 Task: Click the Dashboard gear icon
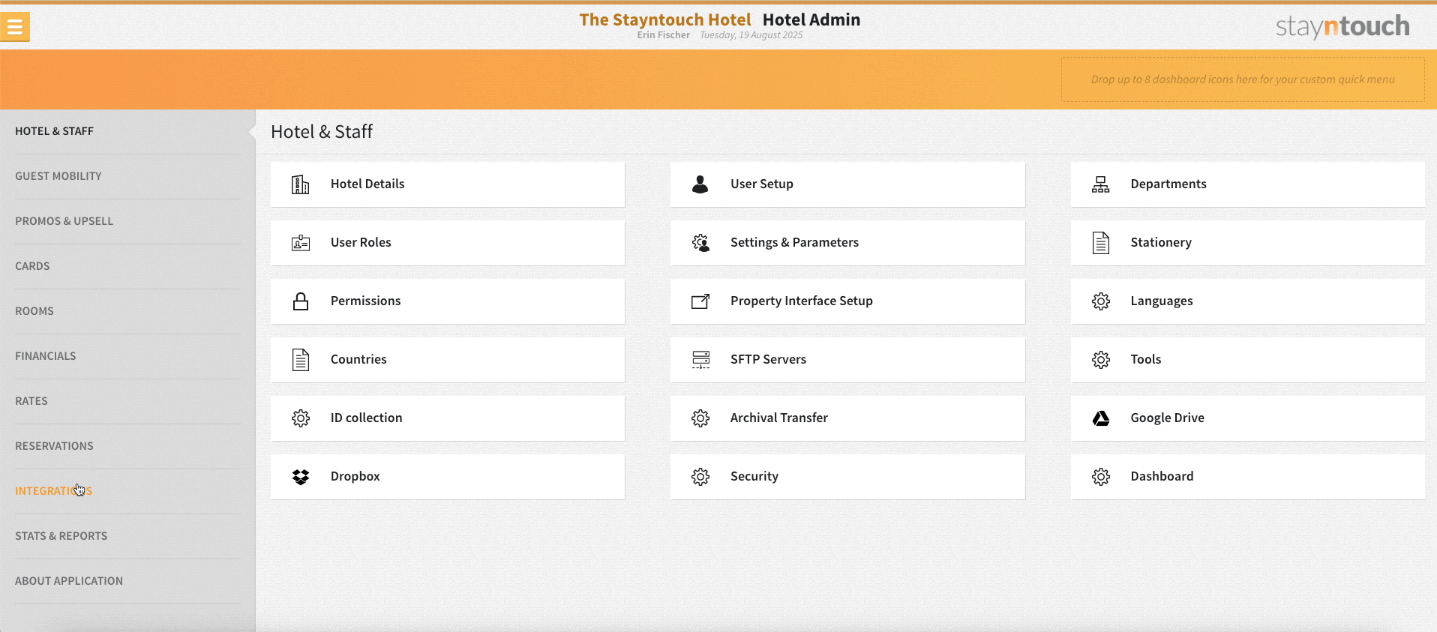[1101, 477]
